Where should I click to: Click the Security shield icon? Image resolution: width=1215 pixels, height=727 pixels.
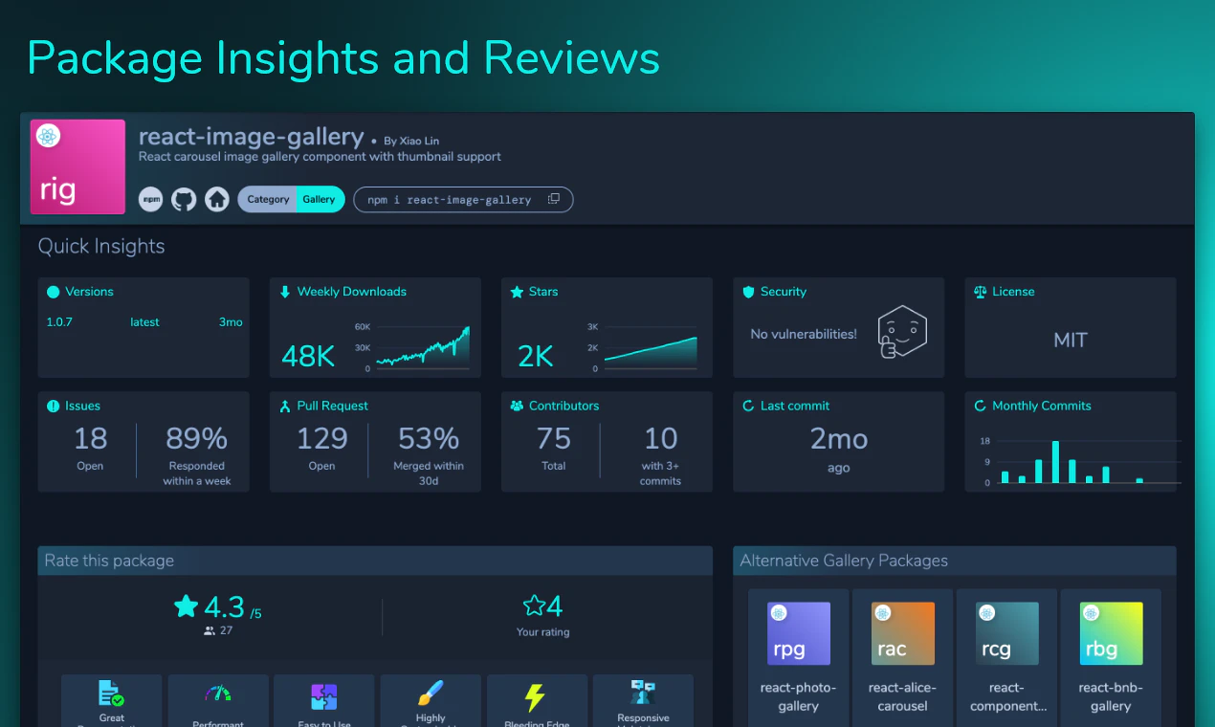(748, 292)
